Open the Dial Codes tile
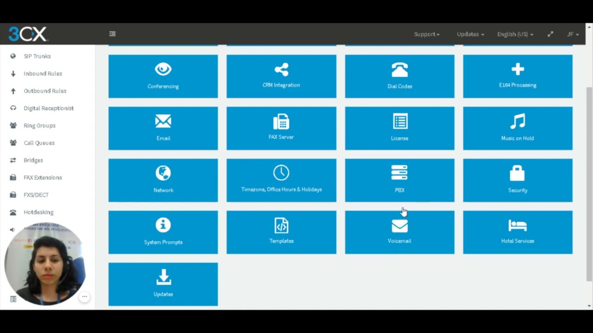Viewport: 593px width, 333px height. click(x=399, y=76)
